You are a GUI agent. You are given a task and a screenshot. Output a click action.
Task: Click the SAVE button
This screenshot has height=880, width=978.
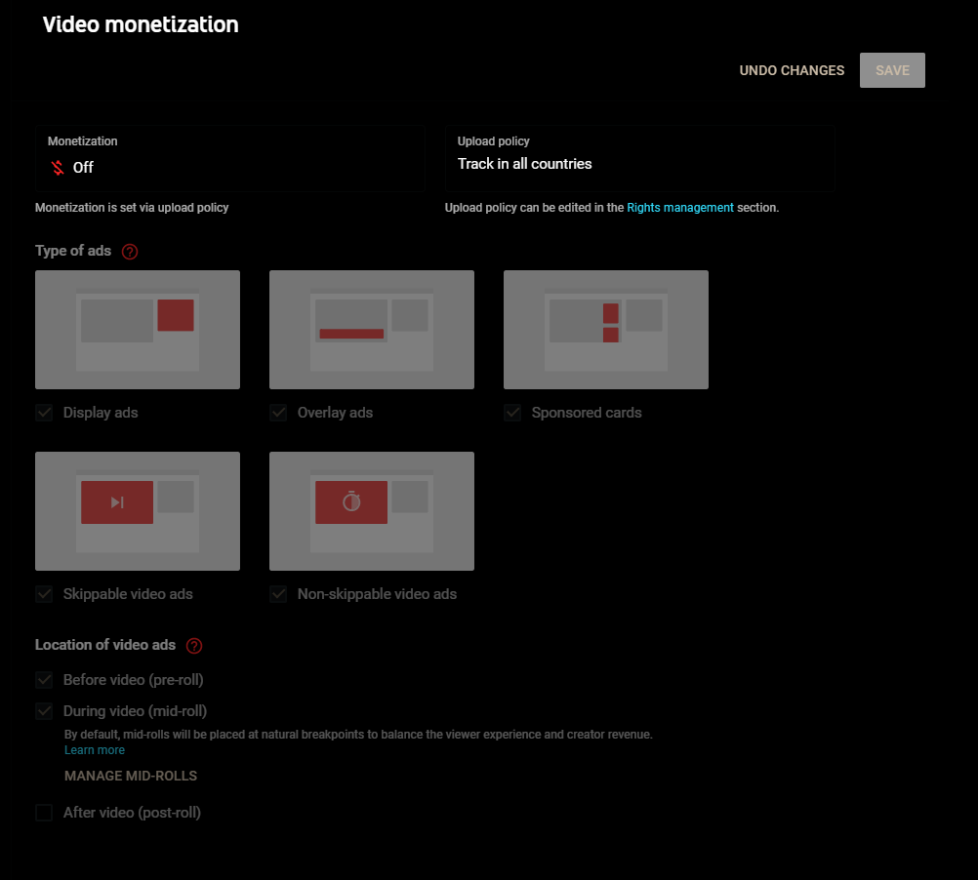pos(892,70)
